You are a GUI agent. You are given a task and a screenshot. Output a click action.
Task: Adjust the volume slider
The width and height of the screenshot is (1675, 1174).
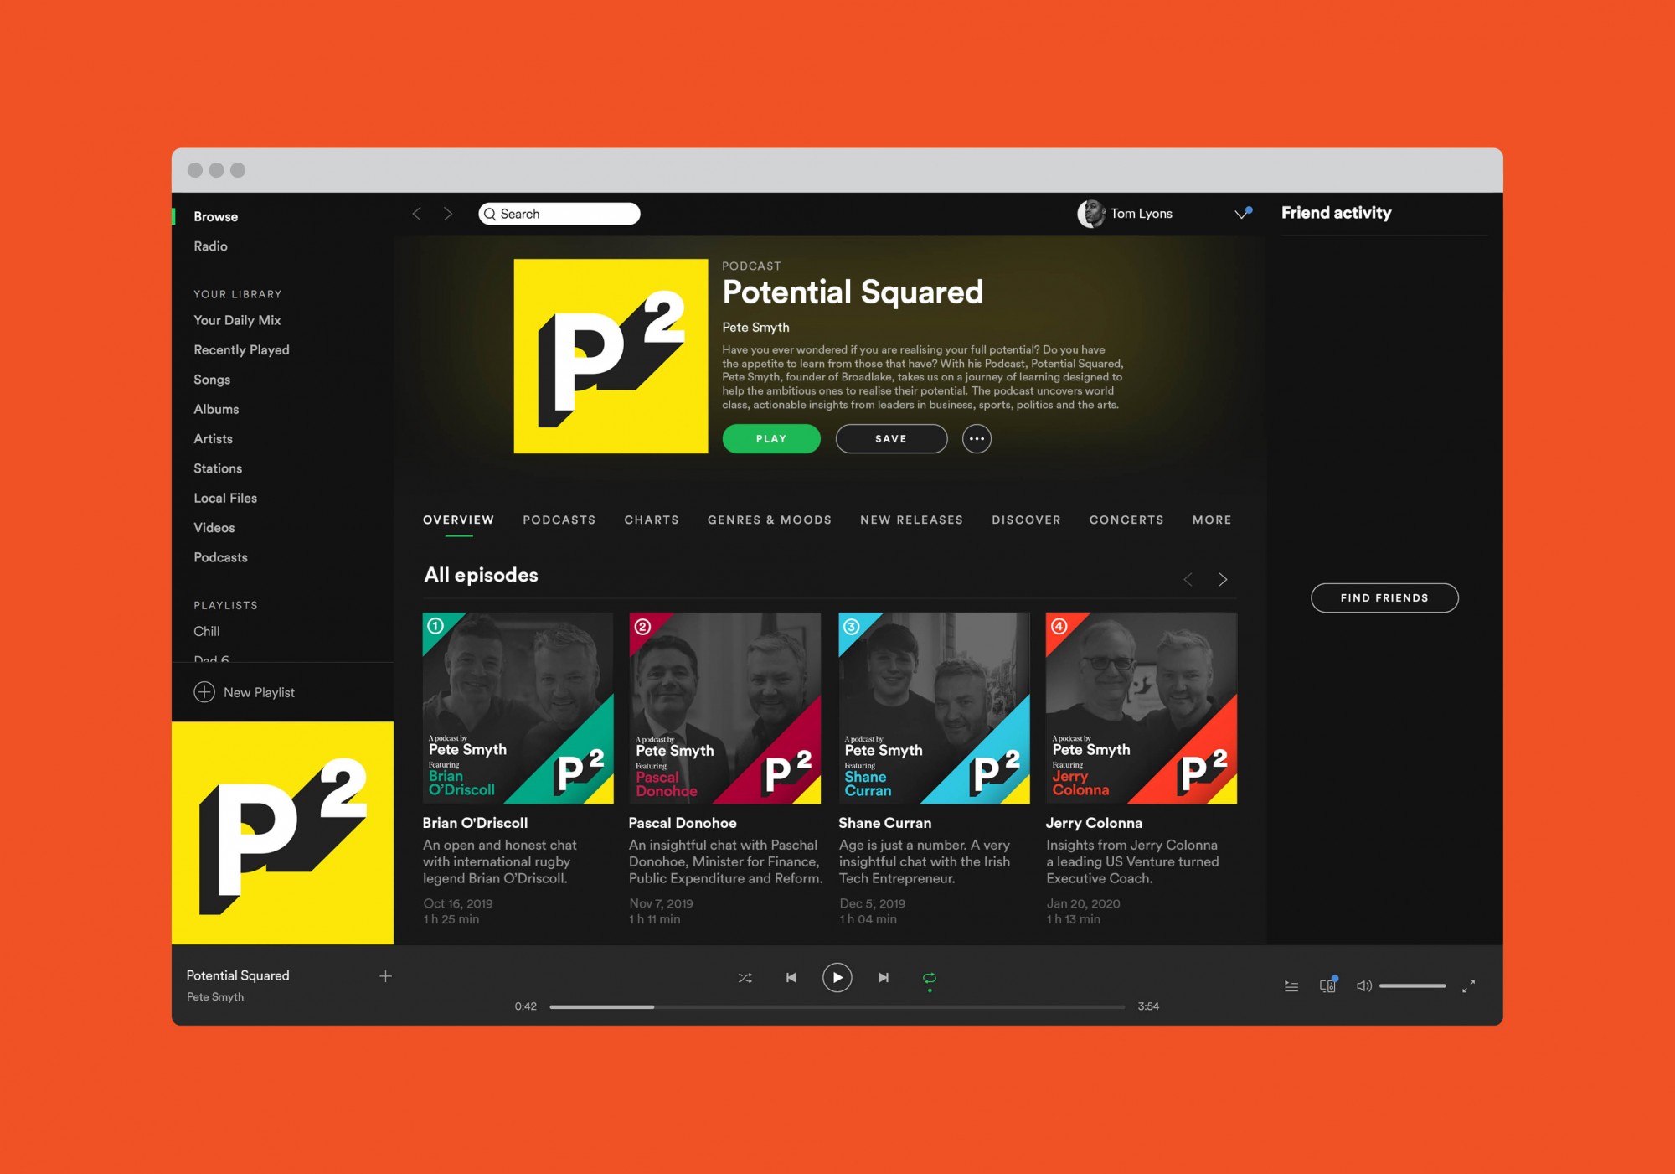(1412, 986)
